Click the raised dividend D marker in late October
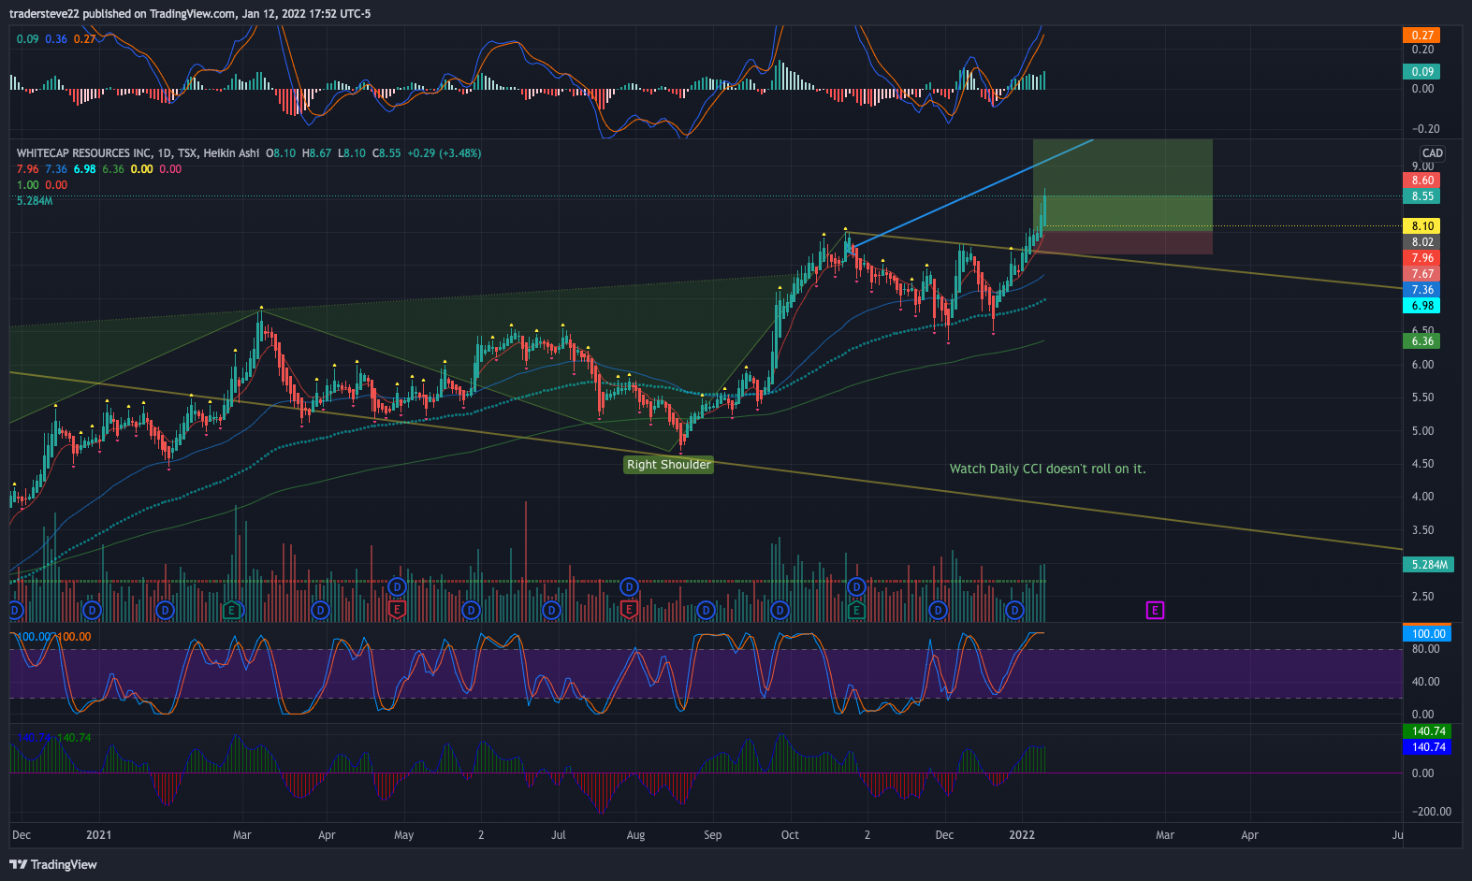The width and height of the screenshot is (1472, 881). click(x=856, y=586)
